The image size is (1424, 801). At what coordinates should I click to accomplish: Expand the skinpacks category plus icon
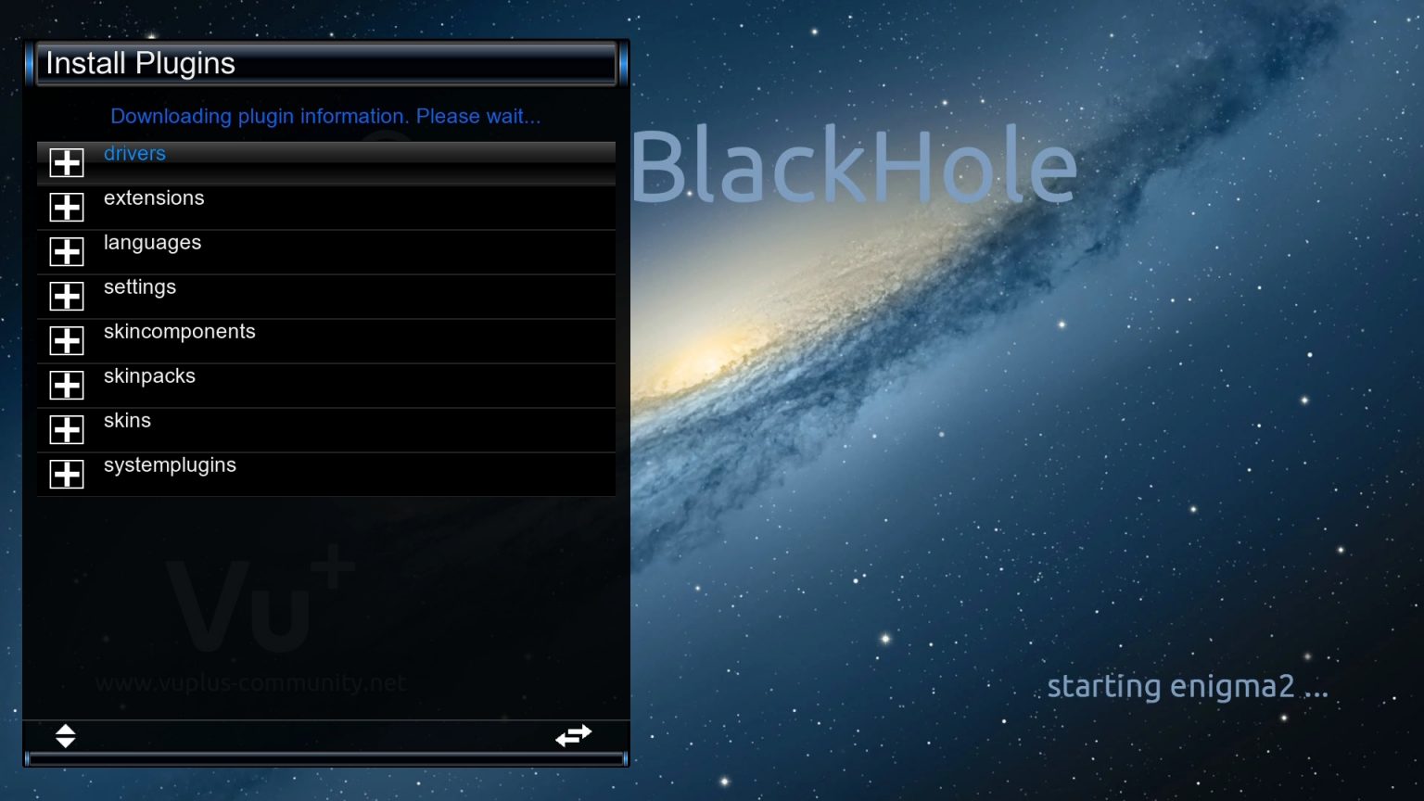click(67, 386)
